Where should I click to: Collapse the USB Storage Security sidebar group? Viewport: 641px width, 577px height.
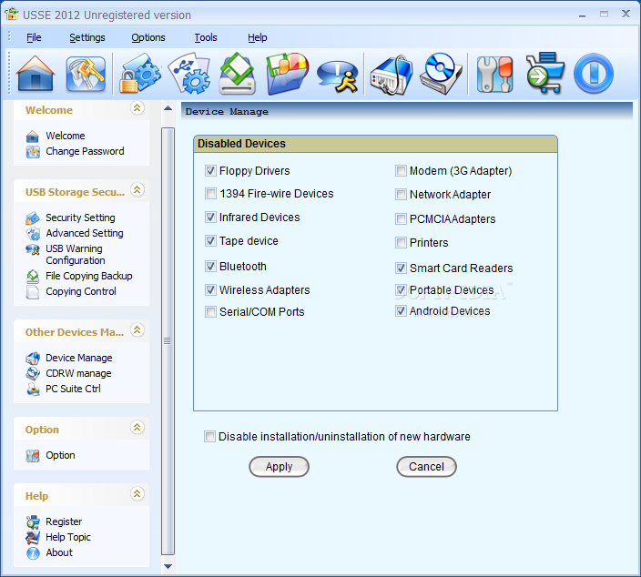(137, 190)
